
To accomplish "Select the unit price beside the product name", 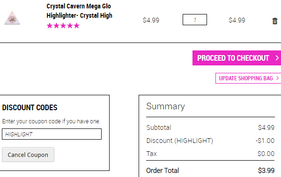I will [x=151, y=20].
